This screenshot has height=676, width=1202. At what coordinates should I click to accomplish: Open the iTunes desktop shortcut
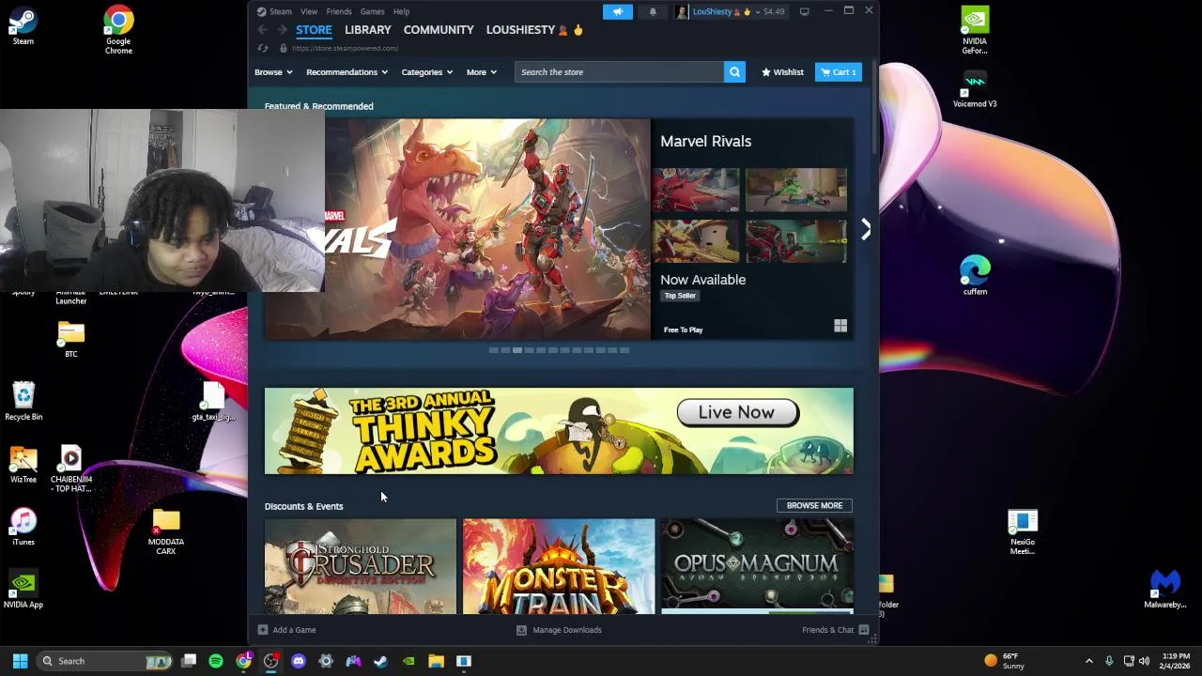[23, 527]
